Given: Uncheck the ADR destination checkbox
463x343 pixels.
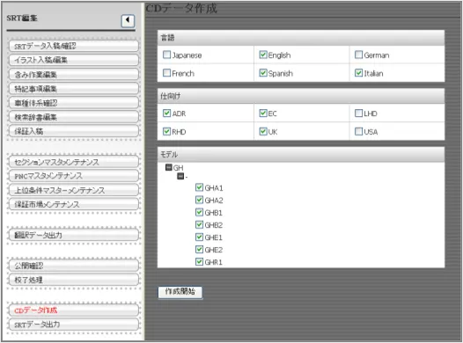Looking at the screenshot, I should 167,113.
